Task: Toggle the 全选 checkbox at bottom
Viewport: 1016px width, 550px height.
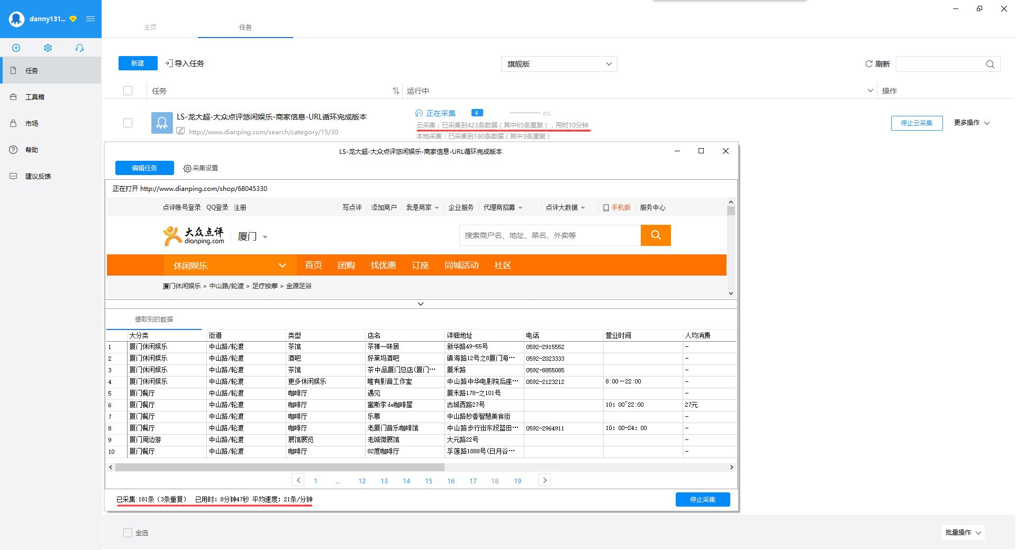Action: (128, 533)
